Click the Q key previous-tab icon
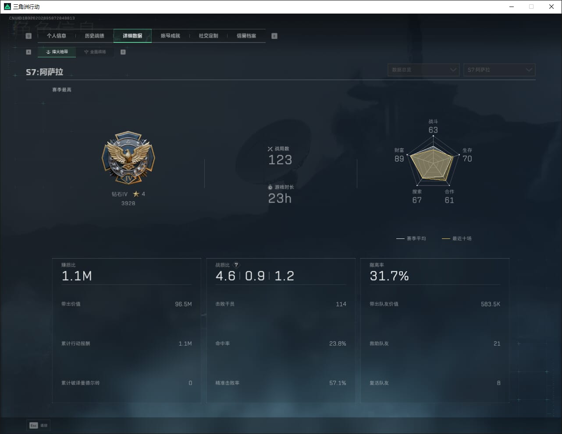Image resolution: width=562 pixels, height=434 pixels. coord(28,36)
